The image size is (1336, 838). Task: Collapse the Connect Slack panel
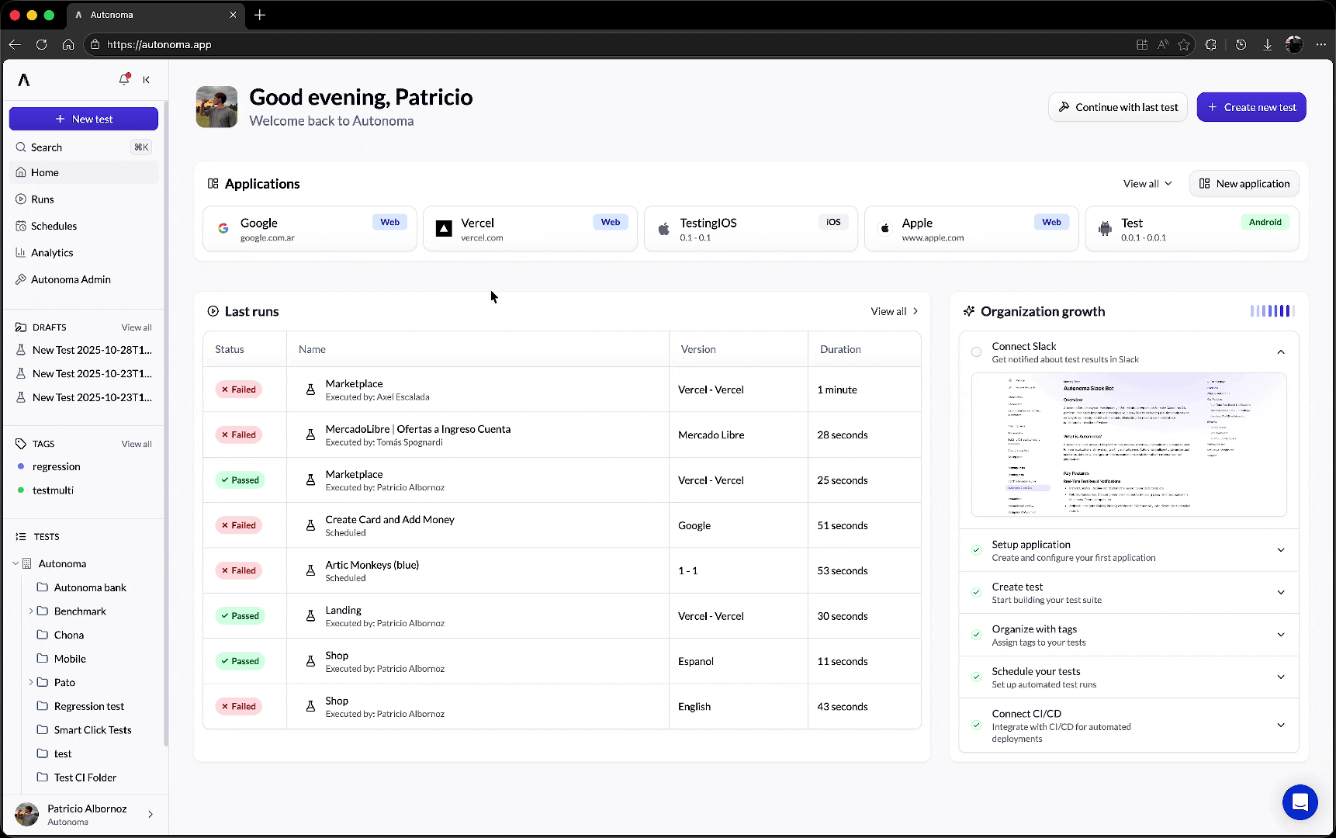point(1280,351)
